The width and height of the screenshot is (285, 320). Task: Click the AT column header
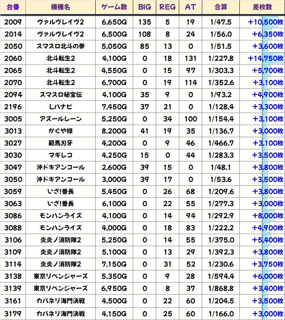pyautogui.click(x=190, y=7)
